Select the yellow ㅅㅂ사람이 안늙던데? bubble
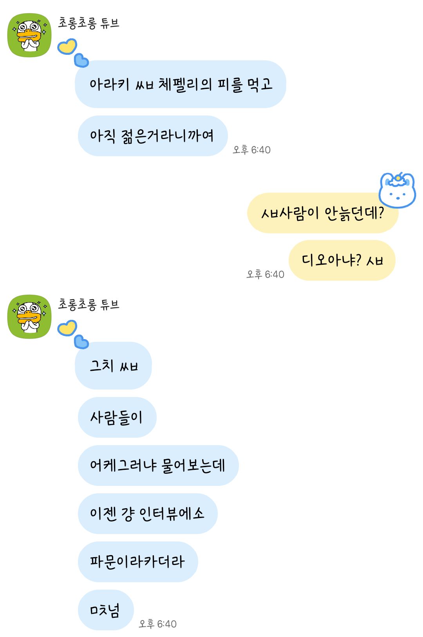 coord(323,213)
